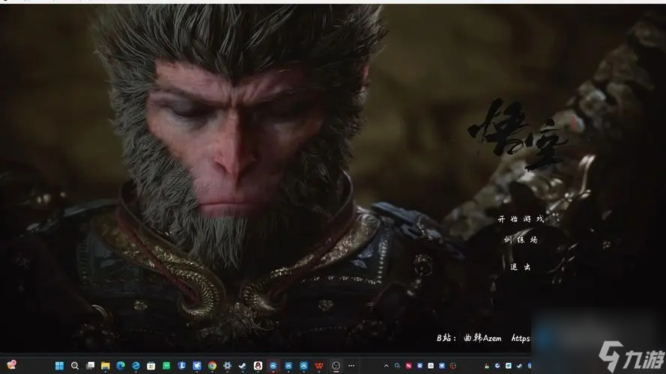Open the green app icon in taskbar
Screen dimensions: 666x374
click(166, 366)
